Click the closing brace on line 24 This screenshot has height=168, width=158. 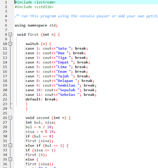click(27, 109)
